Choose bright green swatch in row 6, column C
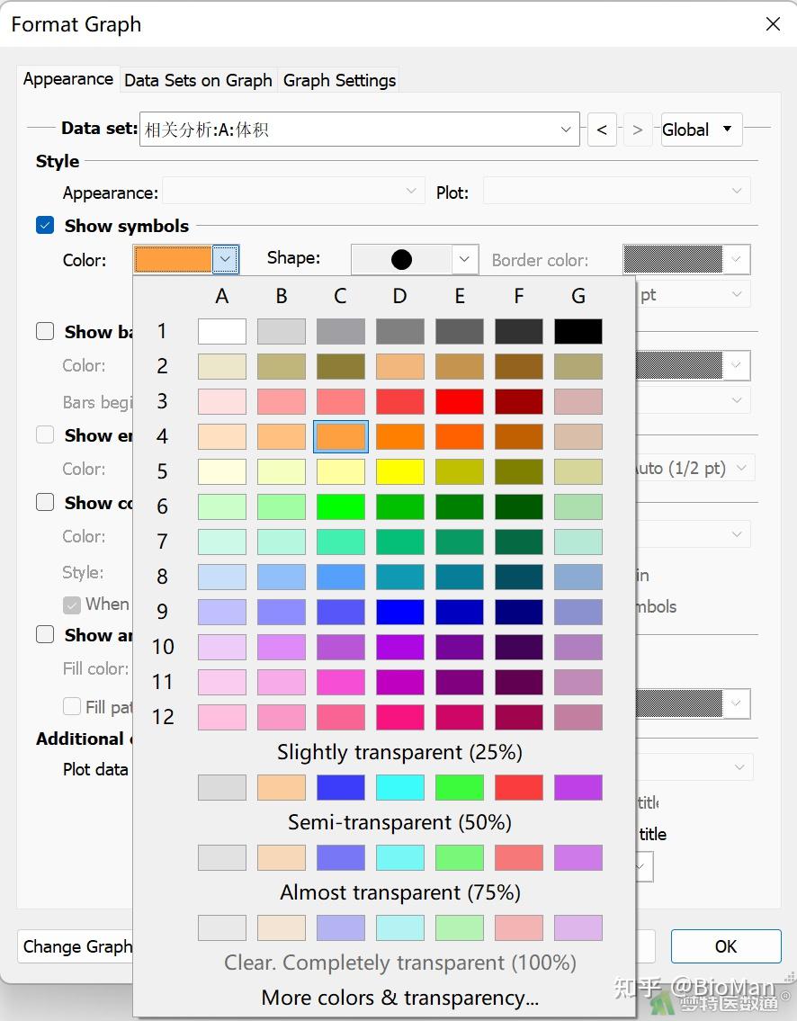Viewport: 797px width, 1021px height. tap(340, 506)
